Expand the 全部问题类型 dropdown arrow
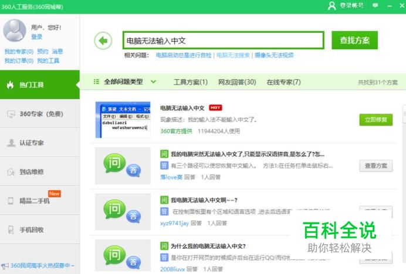406x274 pixels. 154,82
